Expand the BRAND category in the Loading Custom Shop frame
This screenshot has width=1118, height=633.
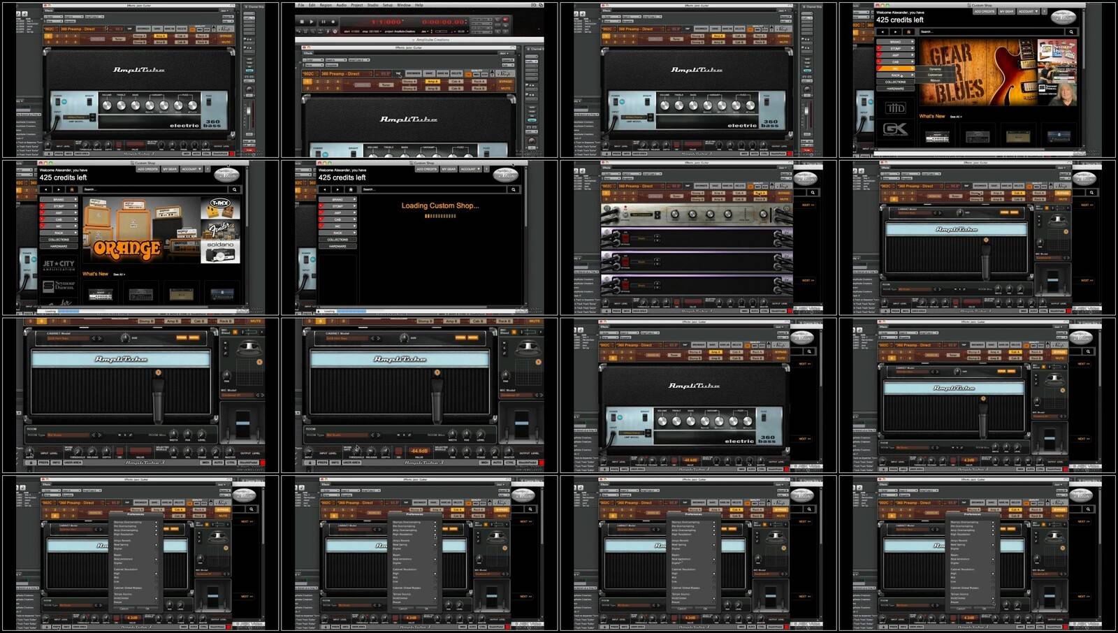[x=338, y=199]
